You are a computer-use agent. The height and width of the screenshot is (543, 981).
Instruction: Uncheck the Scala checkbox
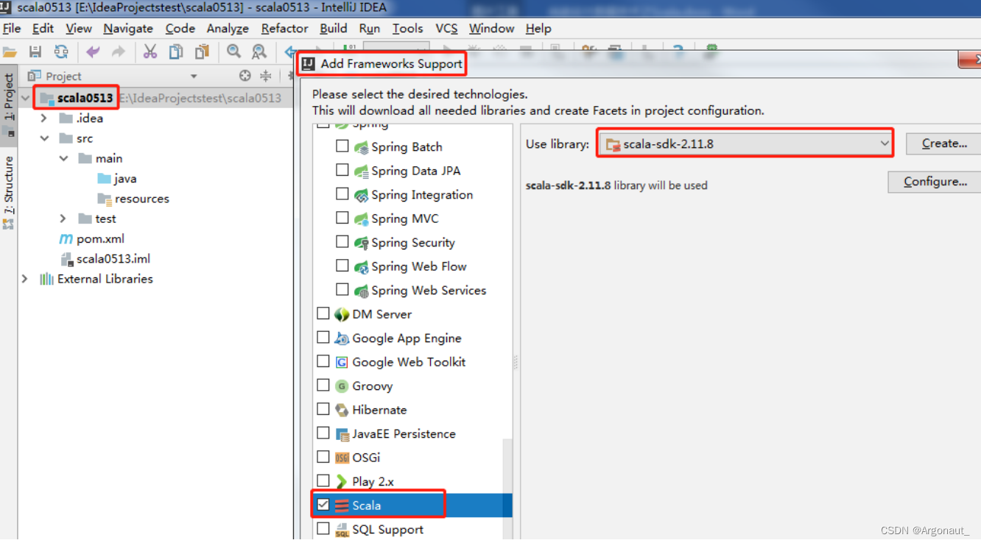(x=323, y=505)
